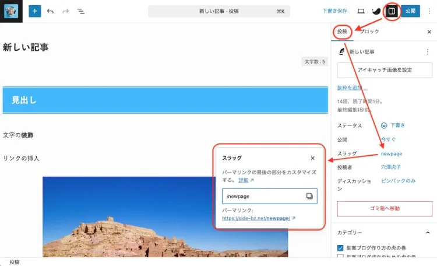Click the post pen icon beside 新しい記事
This screenshot has height=266, width=437.
[341, 52]
